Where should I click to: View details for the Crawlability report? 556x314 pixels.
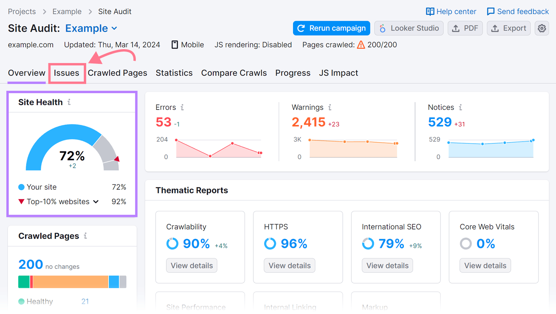(191, 265)
